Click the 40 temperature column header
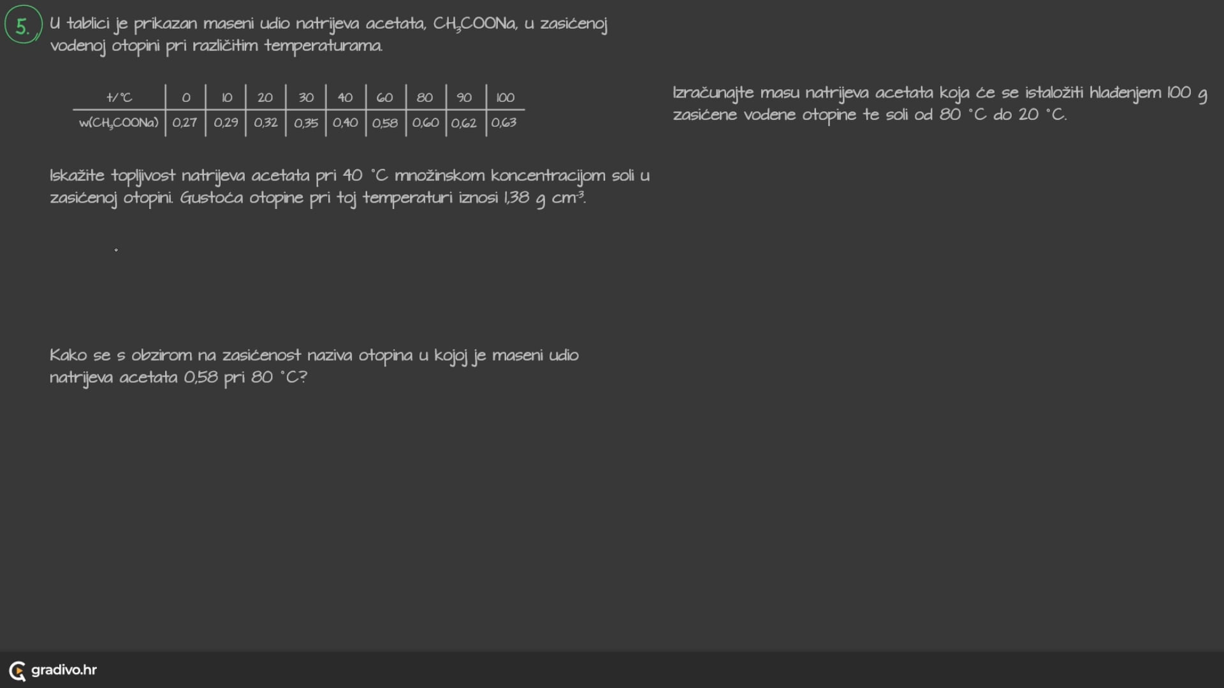The height and width of the screenshot is (688, 1224). [x=345, y=97]
